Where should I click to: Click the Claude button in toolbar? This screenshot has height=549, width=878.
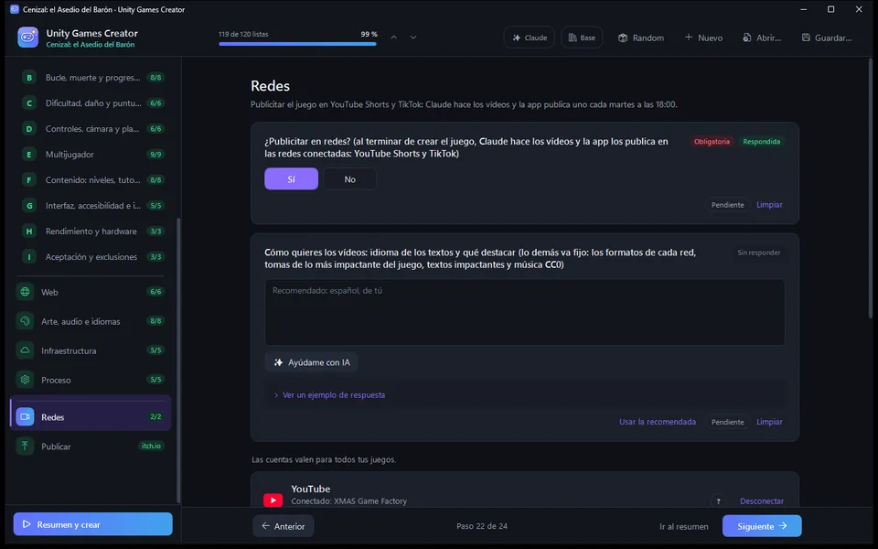point(530,38)
